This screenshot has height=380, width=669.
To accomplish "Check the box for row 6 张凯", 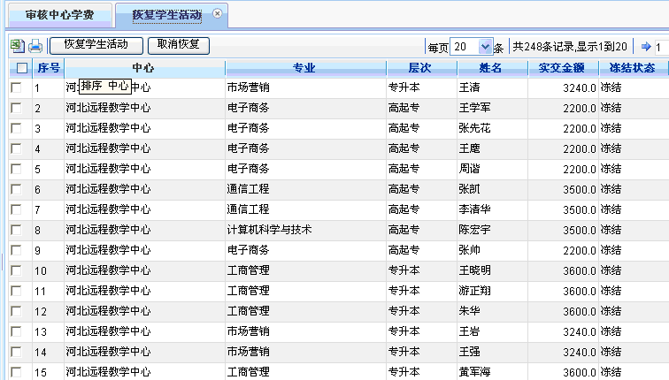I will tap(16, 189).
